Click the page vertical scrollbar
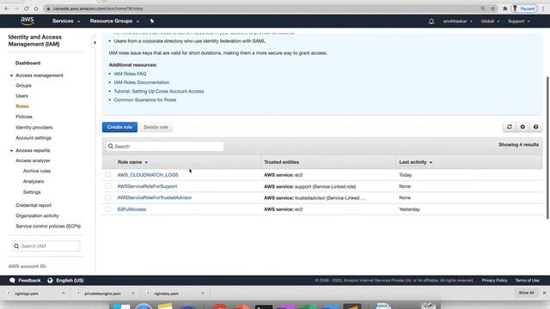The image size is (550, 309). pos(547,148)
